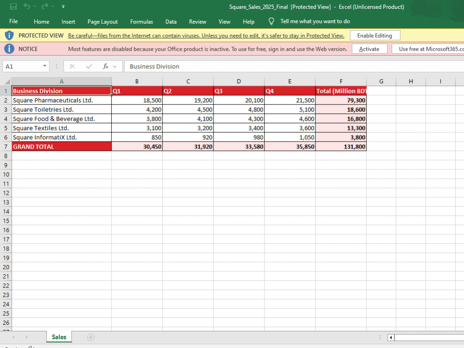Image resolution: width=464 pixels, height=348 pixels.
Task: Select the GRAND TOTAL cell
Action: pyautogui.click(x=62, y=147)
